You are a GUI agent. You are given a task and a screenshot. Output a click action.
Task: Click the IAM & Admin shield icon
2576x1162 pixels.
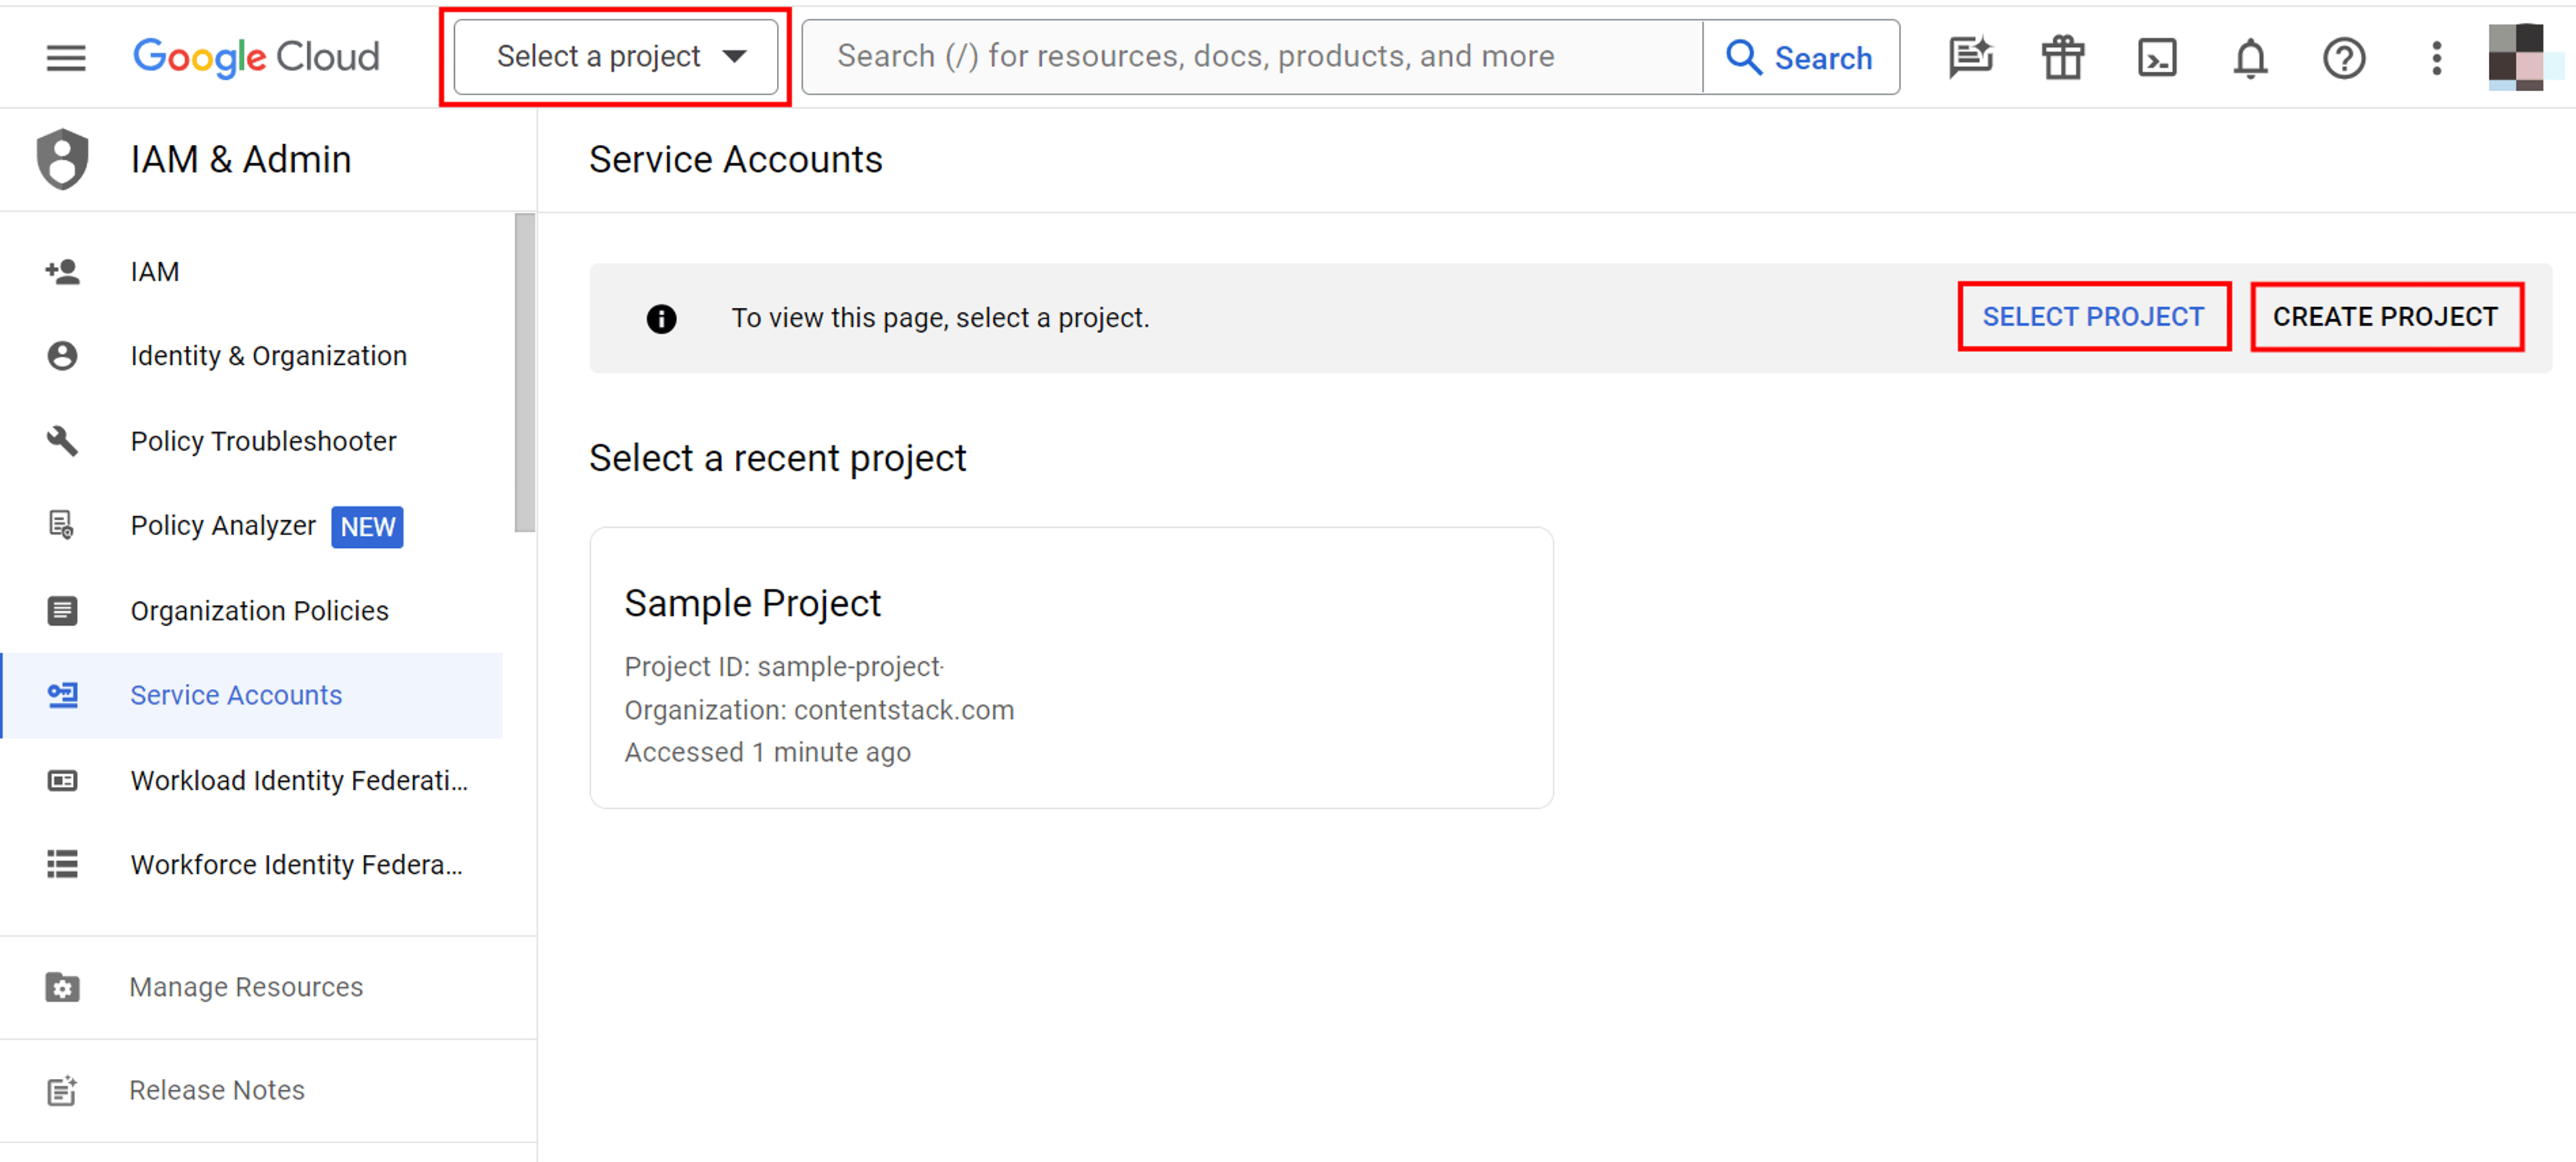pos(62,159)
